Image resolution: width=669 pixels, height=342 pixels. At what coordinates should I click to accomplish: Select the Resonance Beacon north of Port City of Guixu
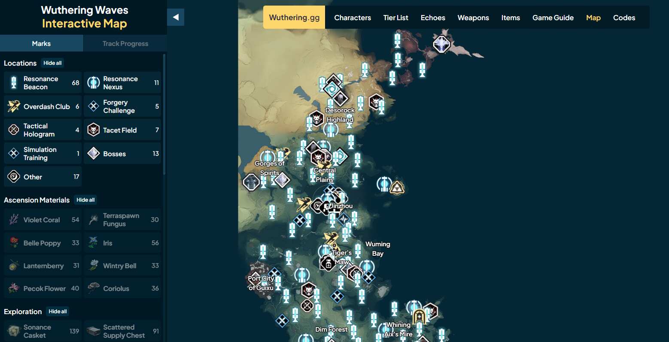pyautogui.click(x=263, y=252)
